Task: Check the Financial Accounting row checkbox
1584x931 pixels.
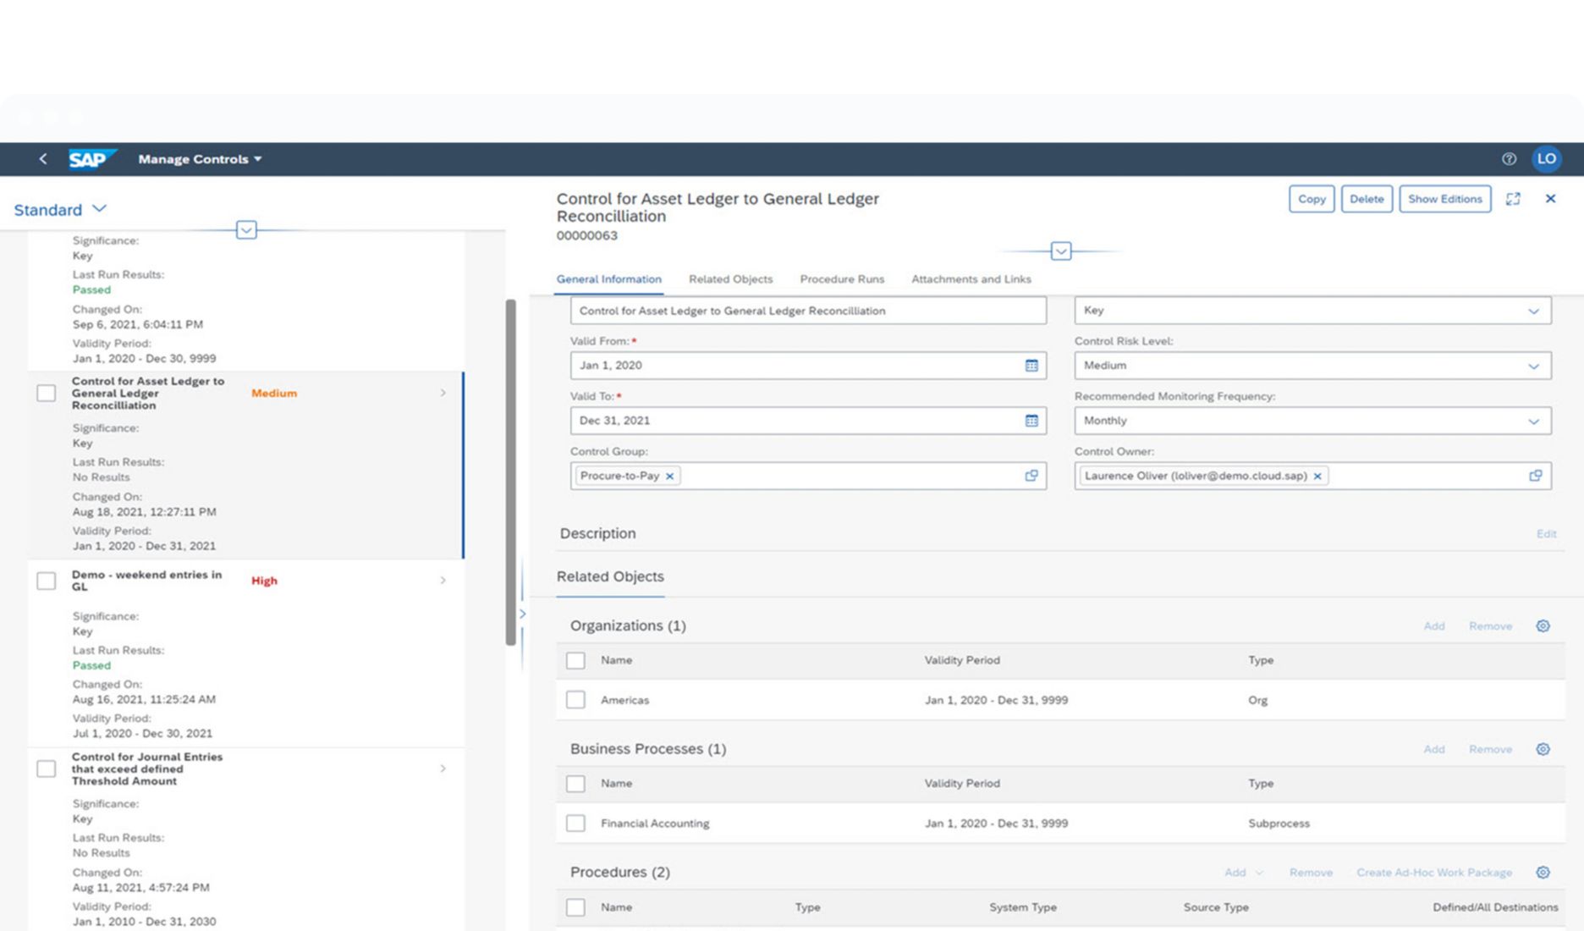Action: tap(576, 823)
